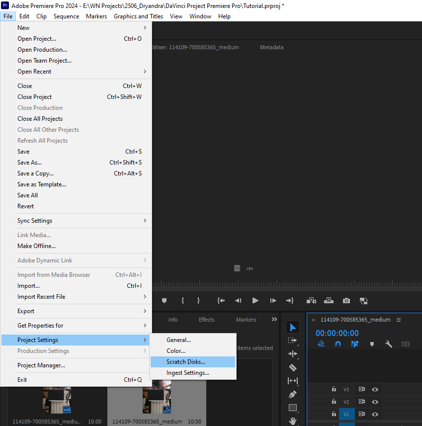Toggle insert sequences as nests
Image resolution: width=422 pixels, height=426 pixels.
[321, 344]
